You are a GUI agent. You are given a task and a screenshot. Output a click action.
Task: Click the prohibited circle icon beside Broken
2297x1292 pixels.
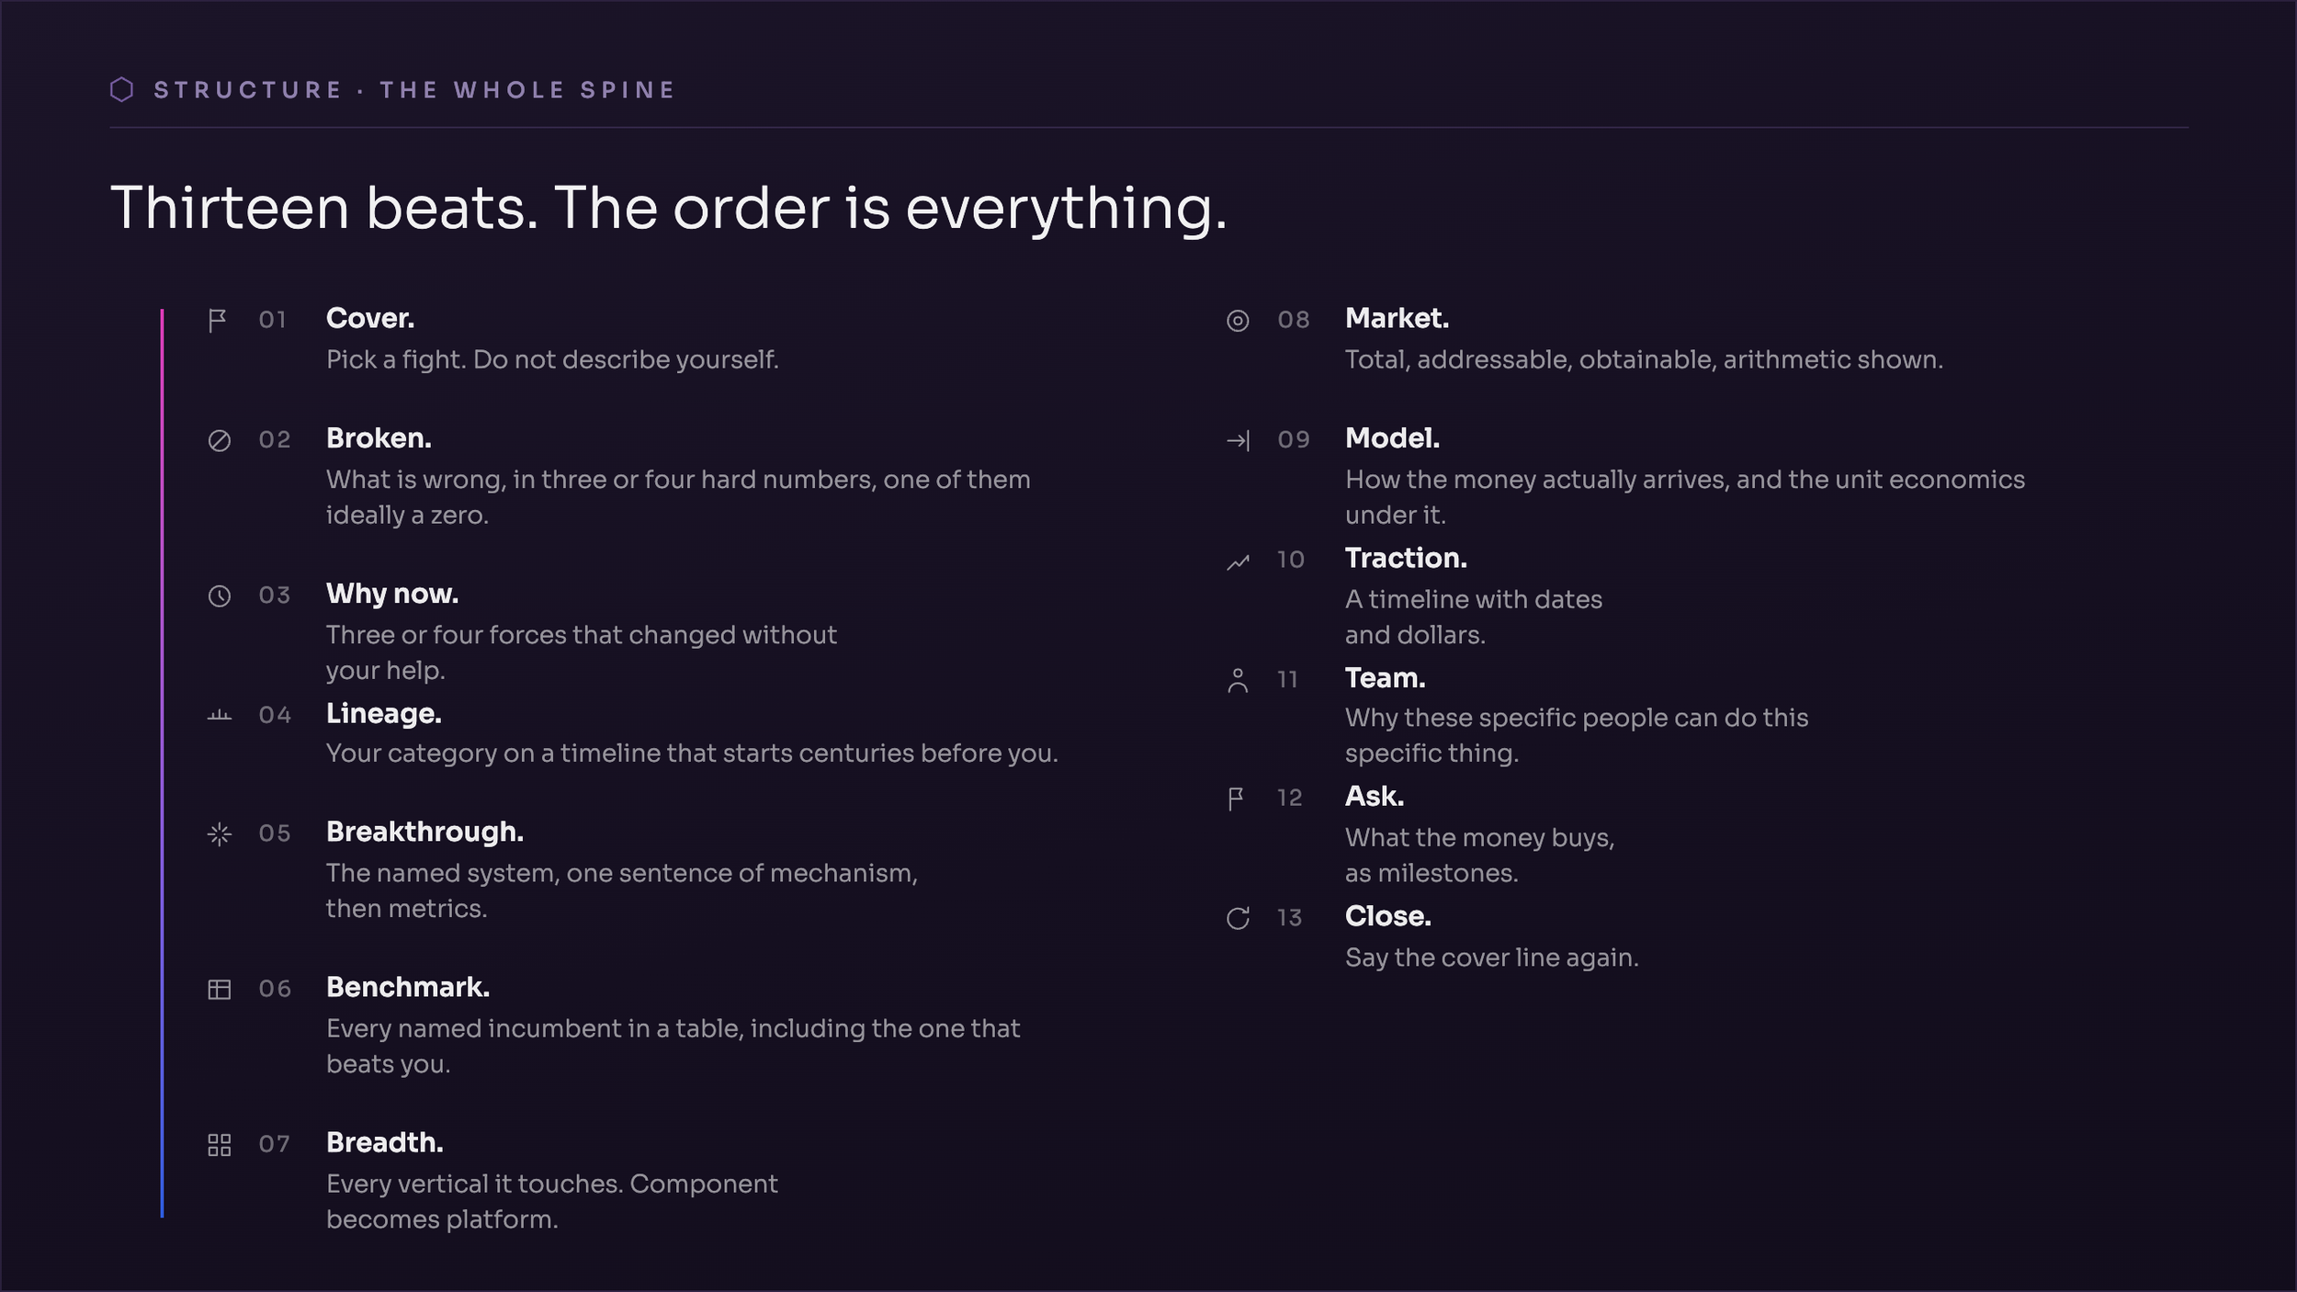coord(219,441)
